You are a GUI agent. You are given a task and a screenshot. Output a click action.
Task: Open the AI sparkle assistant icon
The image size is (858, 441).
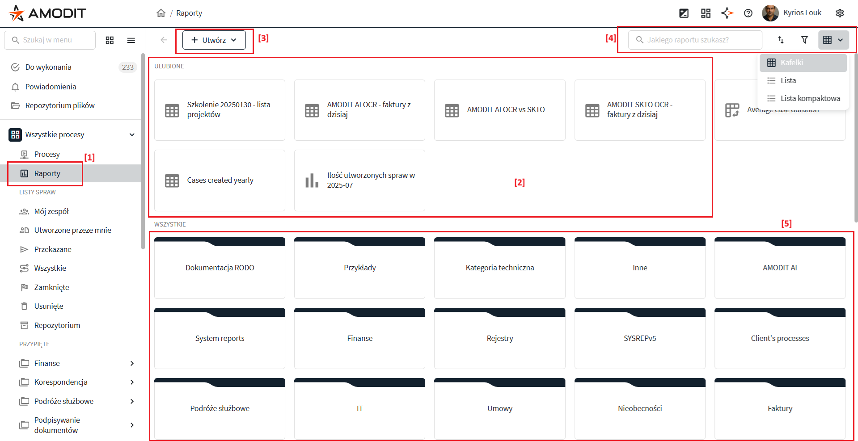[x=727, y=13]
